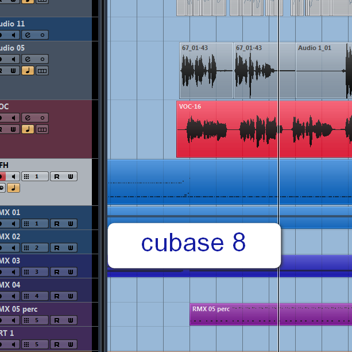Select the RMX 04 track name
The image size is (352, 352).
pos(10,285)
